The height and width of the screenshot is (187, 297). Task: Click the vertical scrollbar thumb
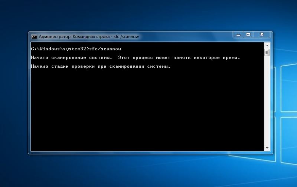pyautogui.click(x=267, y=52)
